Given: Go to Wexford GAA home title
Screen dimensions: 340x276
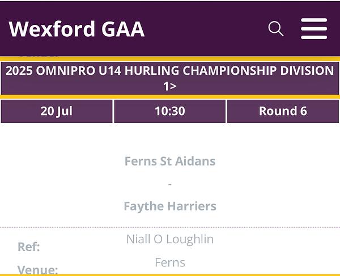Looking at the screenshot, I should (76, 29).
